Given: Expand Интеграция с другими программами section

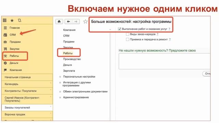Looking at the screenshot, I should (60, 83).
